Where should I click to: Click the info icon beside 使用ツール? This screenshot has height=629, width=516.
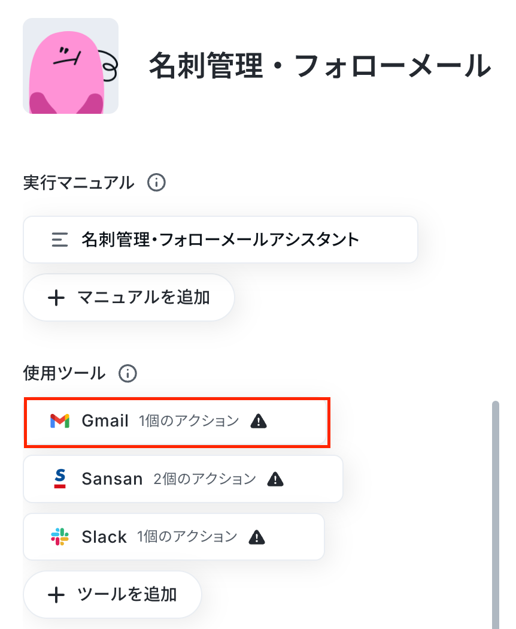(x=128, y=373)
